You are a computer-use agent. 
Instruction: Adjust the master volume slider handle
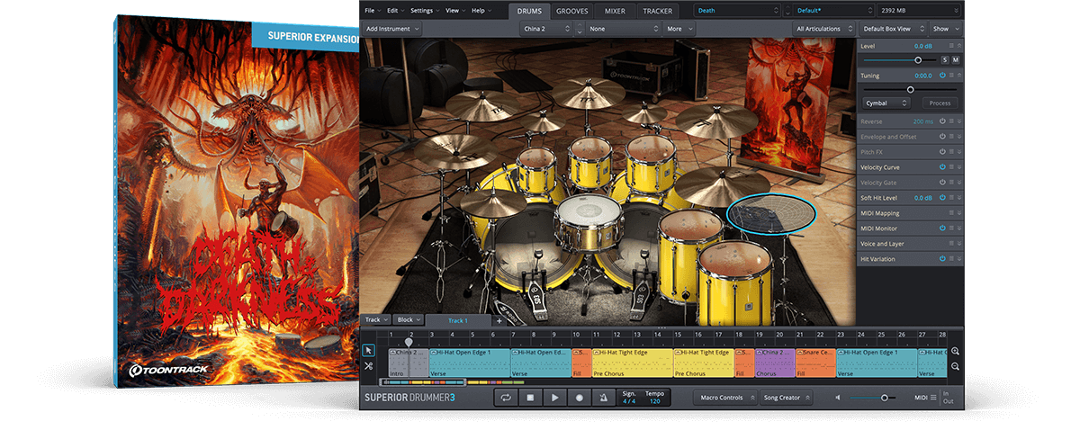[x=885, y=398]
